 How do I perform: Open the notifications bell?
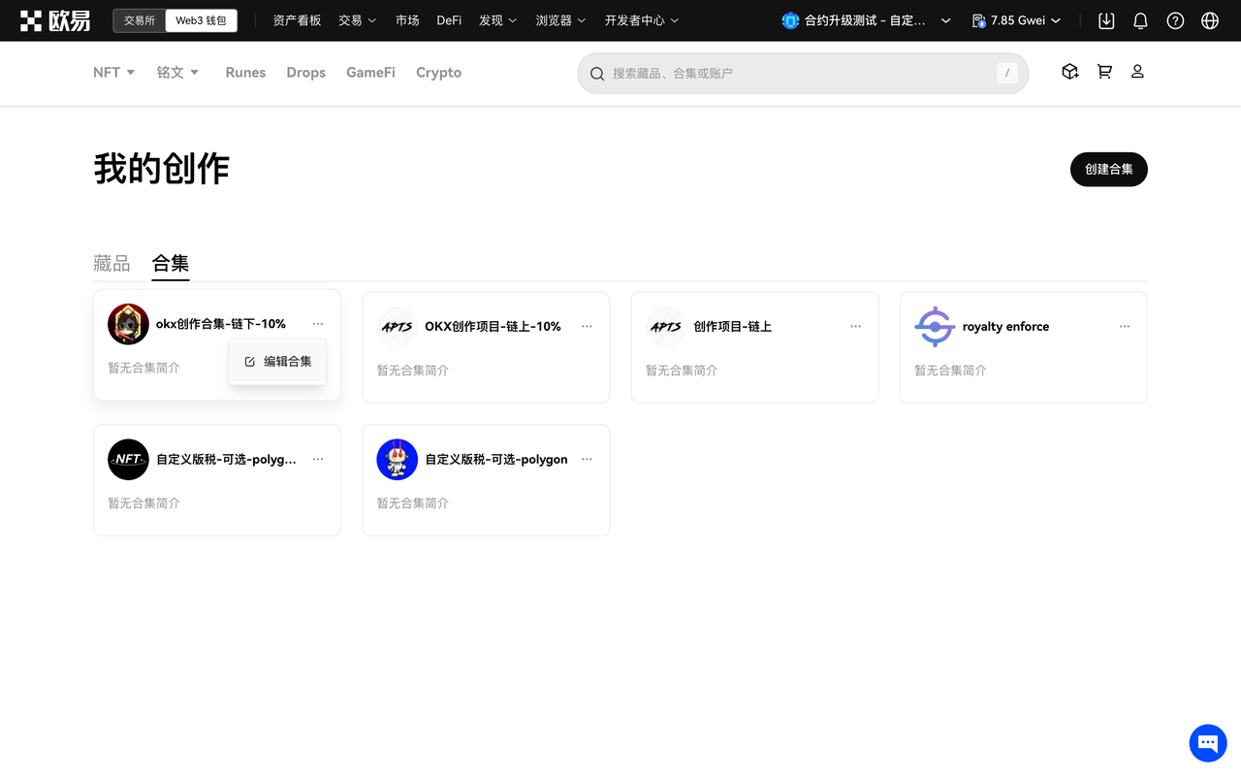pyautogui.click(x=1140, y=20)
